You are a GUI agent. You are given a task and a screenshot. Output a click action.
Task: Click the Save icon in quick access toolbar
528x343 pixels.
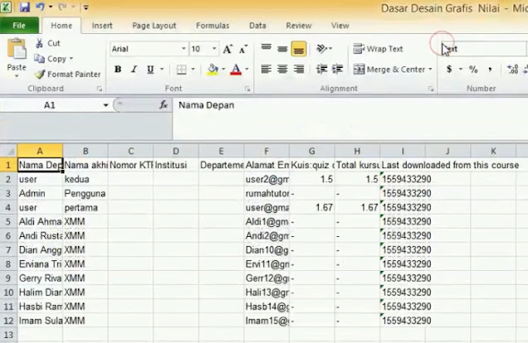click(24, 7)
